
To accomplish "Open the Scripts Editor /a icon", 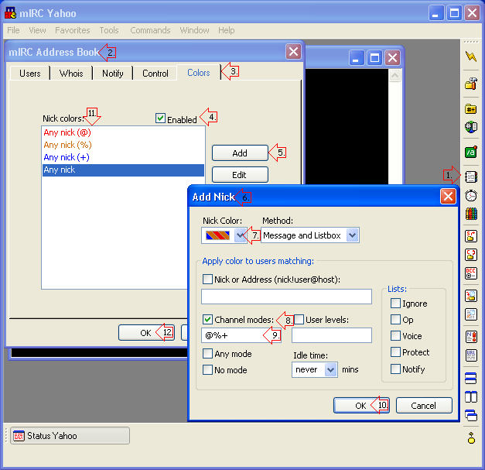I will (x=471, y=152).
